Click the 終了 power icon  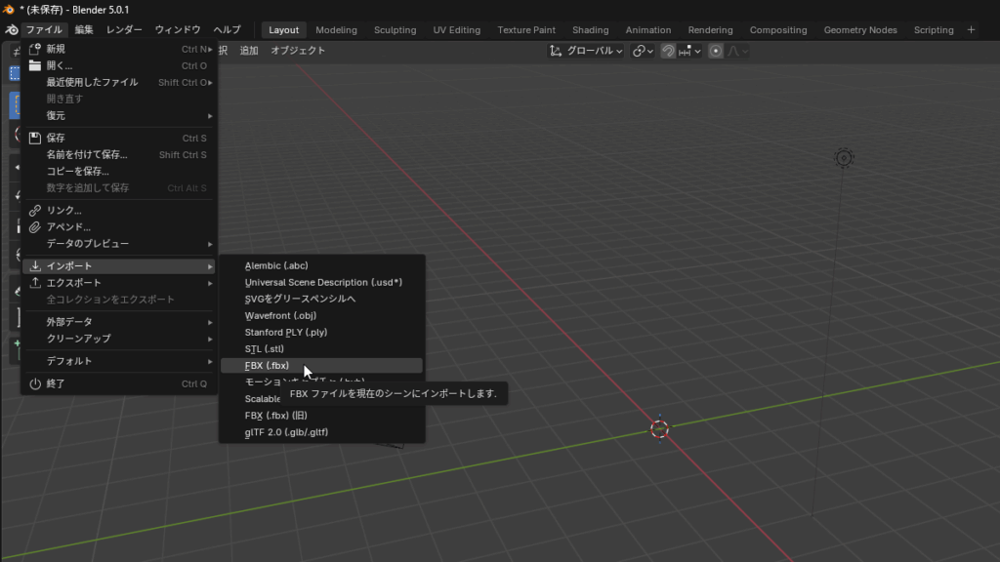click(35, 383)
